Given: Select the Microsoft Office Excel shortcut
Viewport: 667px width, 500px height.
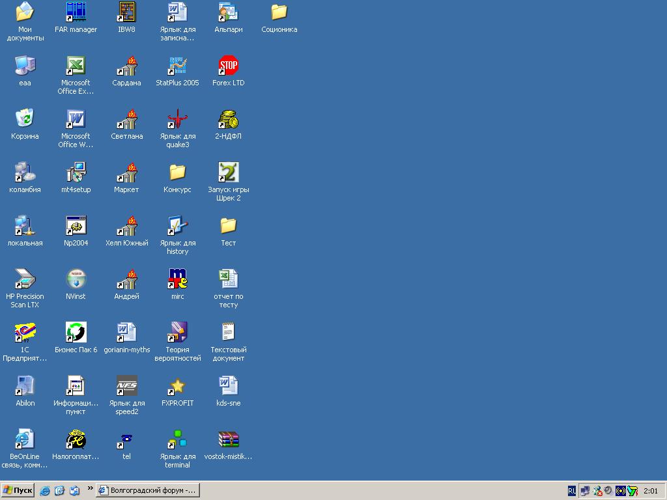Looking at the screenshot, I should click(76, 65).
